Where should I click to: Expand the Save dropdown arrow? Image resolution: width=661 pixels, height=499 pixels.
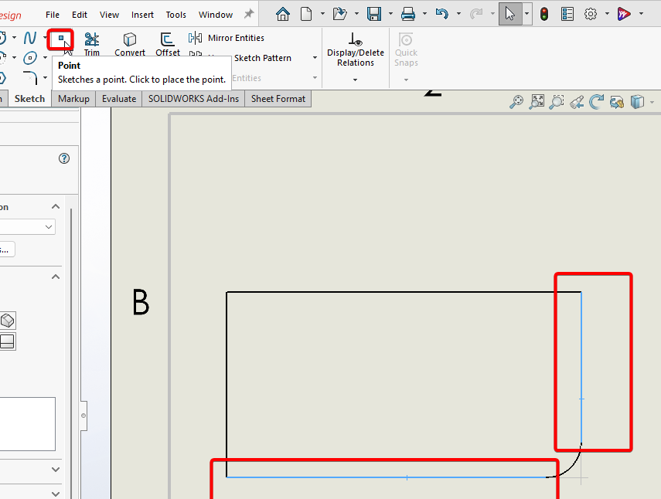coord(390,14)
